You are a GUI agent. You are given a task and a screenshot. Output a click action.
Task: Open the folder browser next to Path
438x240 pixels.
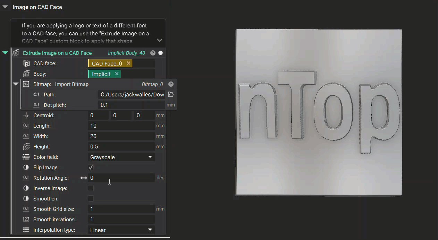pyautogui.click(x=171, y=94)
